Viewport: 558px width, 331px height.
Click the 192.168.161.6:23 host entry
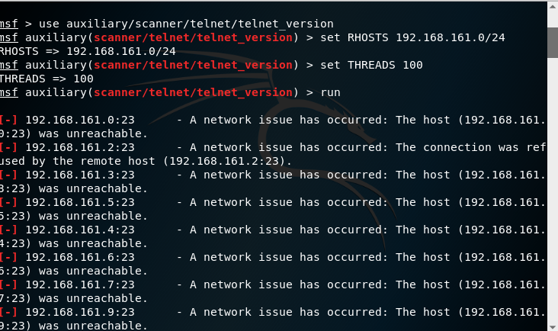point(80,257)
